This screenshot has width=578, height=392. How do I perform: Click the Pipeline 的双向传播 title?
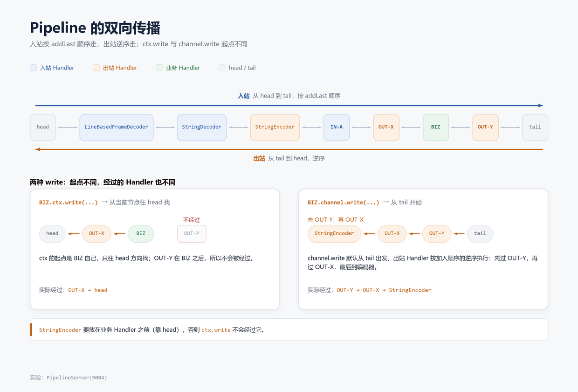(x=95, y=28)
